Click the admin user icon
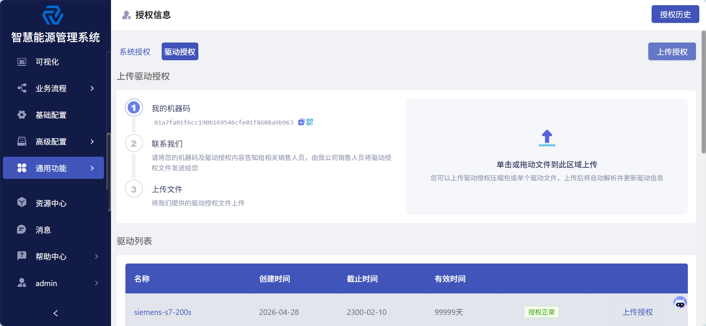This screenshot has width=706, height=326. (22, 283)
